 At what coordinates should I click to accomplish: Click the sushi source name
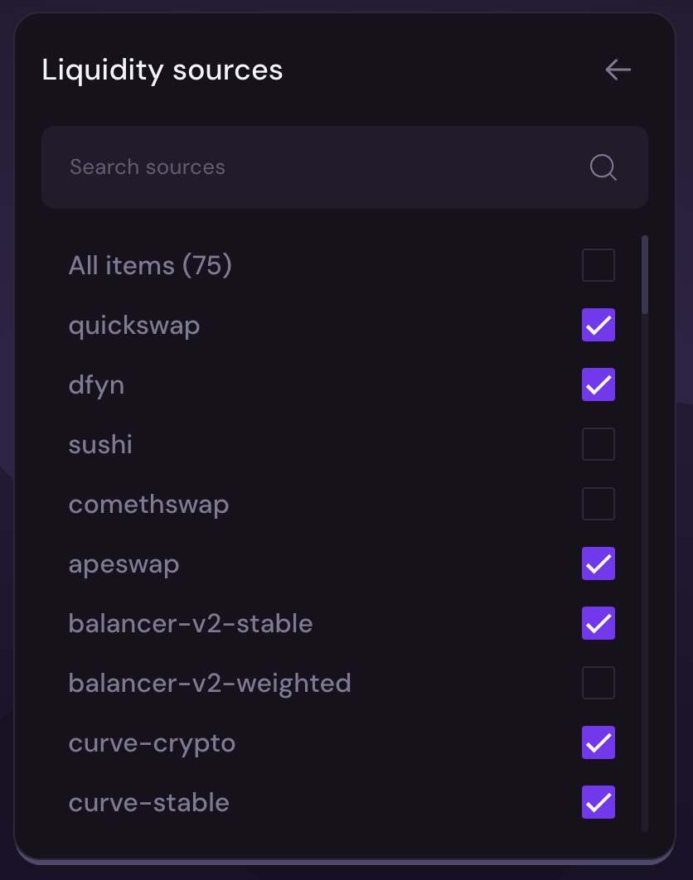click(100, 445)
